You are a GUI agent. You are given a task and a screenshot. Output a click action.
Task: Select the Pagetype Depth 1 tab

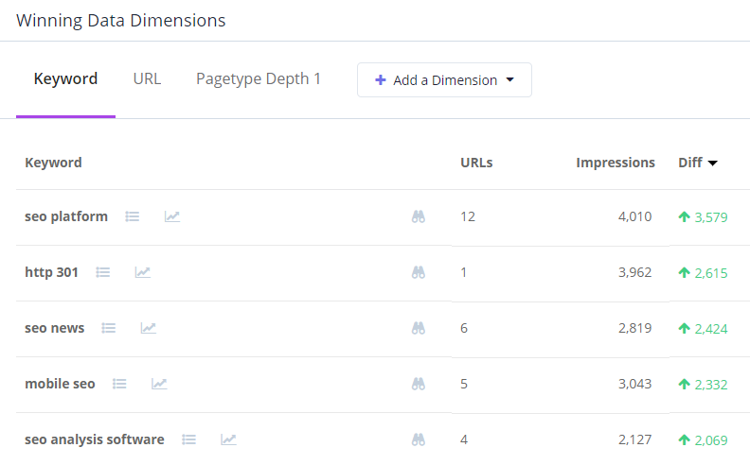259,78
